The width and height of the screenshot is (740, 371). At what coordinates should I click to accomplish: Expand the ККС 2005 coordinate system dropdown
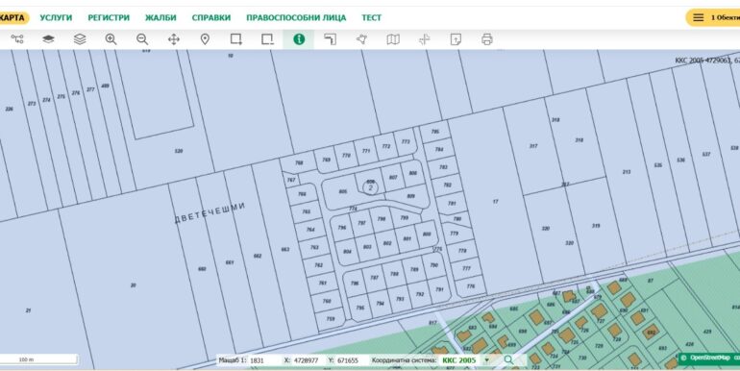pos(486,360)
